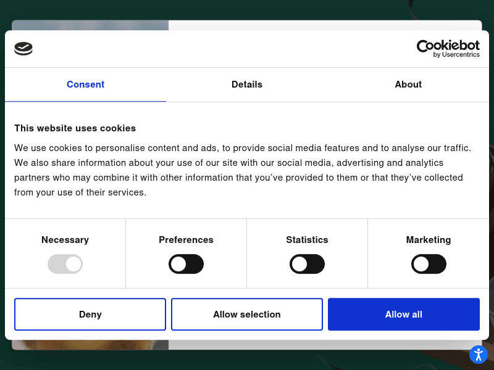This screenshot has width=494, height=370.
Task: Enable the Marketing cookies switch
Action: point(429,265)
